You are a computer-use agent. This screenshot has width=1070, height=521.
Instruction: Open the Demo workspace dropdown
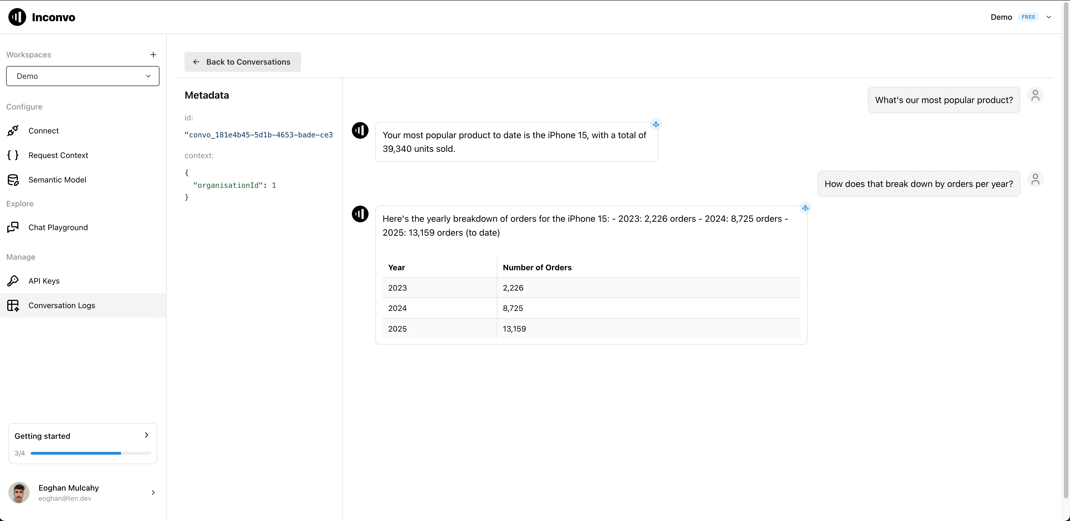pos(83,76)
